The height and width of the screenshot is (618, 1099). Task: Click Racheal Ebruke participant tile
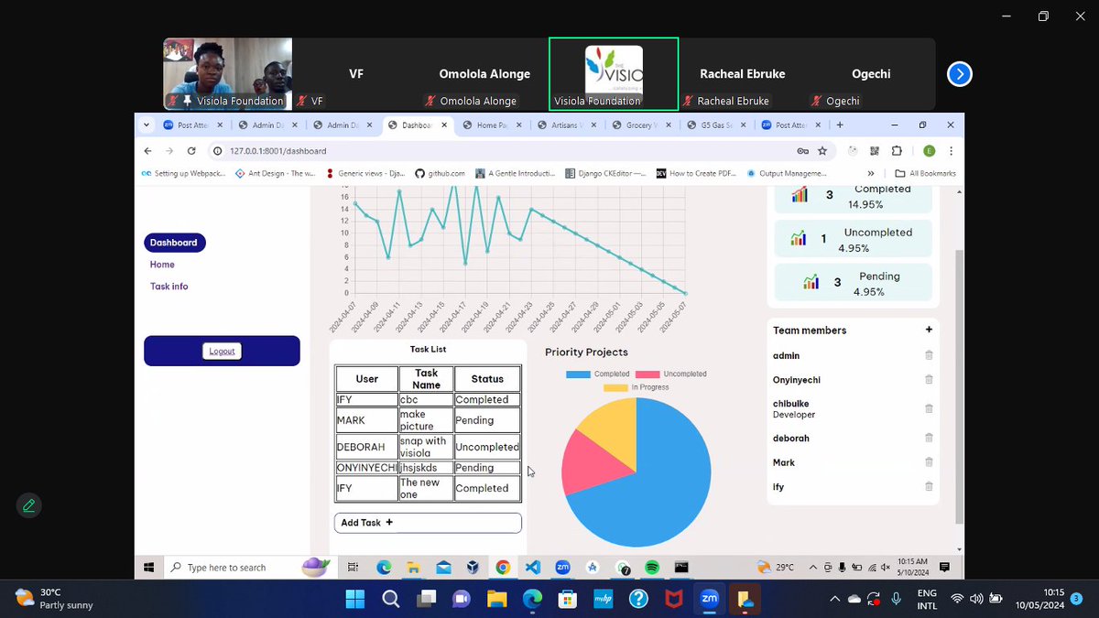(743, 74)
